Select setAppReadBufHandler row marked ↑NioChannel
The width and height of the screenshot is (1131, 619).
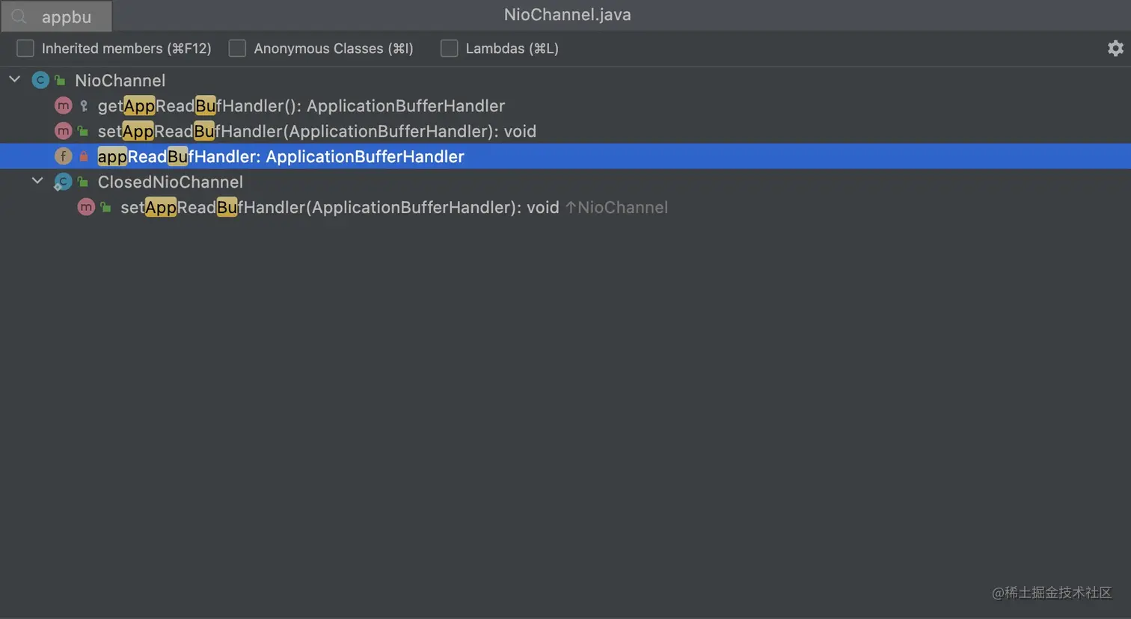565,207
